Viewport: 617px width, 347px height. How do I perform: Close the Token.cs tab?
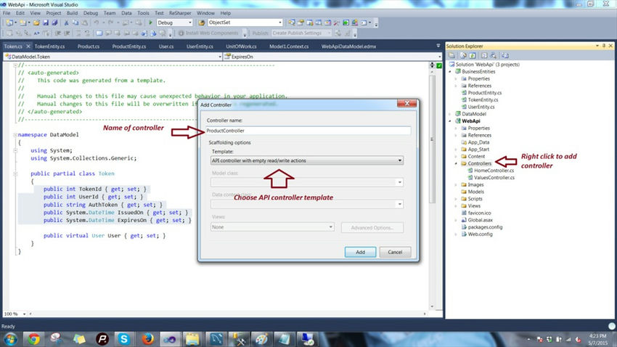[x=28, y=46]
